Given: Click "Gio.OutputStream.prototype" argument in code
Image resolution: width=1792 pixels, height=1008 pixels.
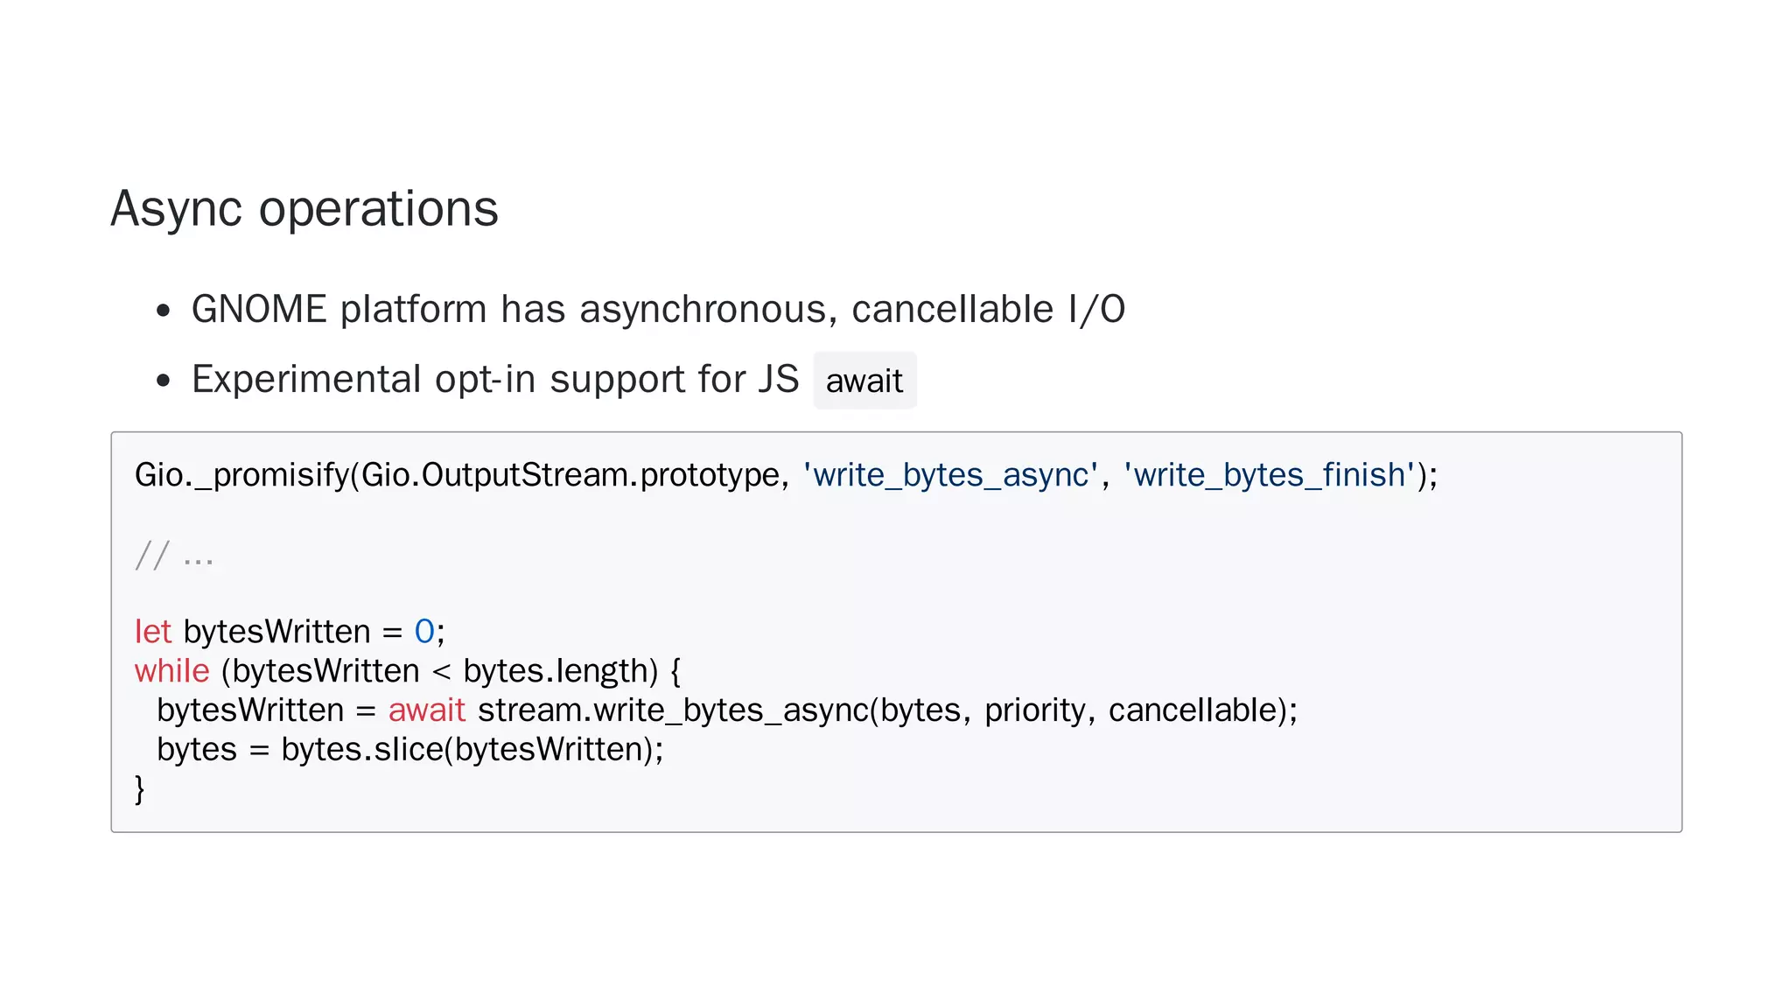Looking at the screenshot, I should coord(570,475).
